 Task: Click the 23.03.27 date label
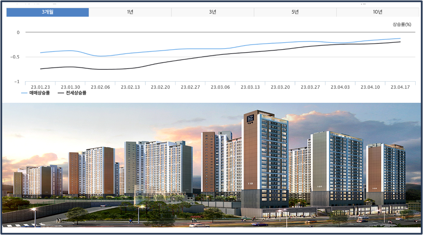pos(310,87)
